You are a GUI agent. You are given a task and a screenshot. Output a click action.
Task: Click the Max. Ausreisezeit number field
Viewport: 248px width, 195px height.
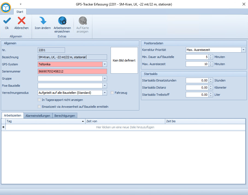(x=197, y=64)
